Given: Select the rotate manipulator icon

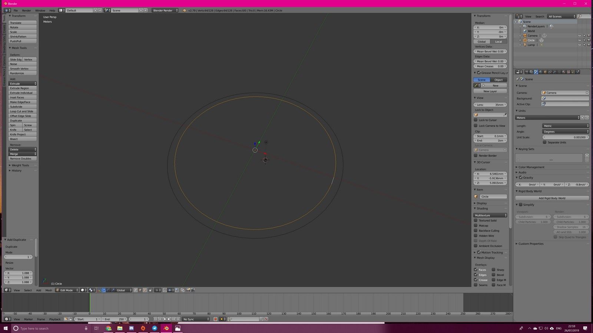Looking at the screenshot, I should [108, 290].
